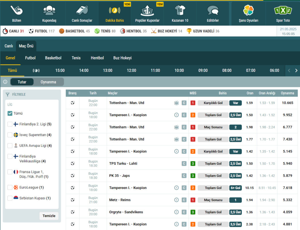This screenshot has height=230, width=300.
Task: Click the Tarih column header
Action: click(x=93, y=93)
